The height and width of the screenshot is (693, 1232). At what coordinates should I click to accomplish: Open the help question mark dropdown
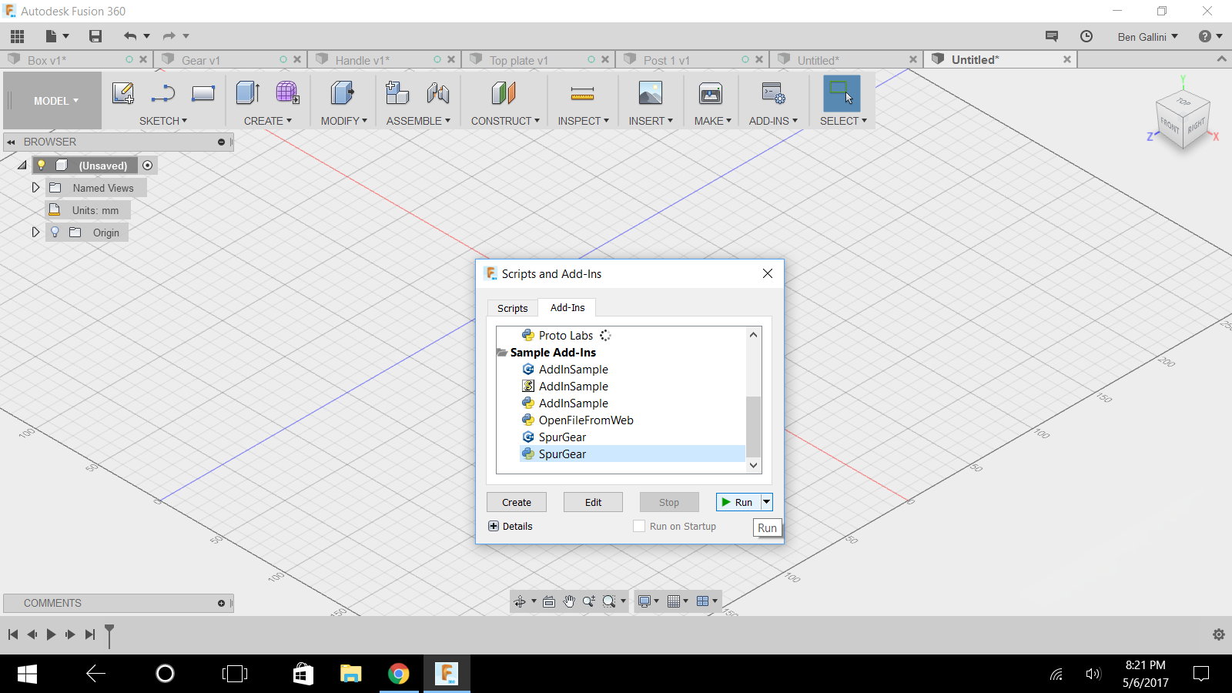[x=1210, y=36]
